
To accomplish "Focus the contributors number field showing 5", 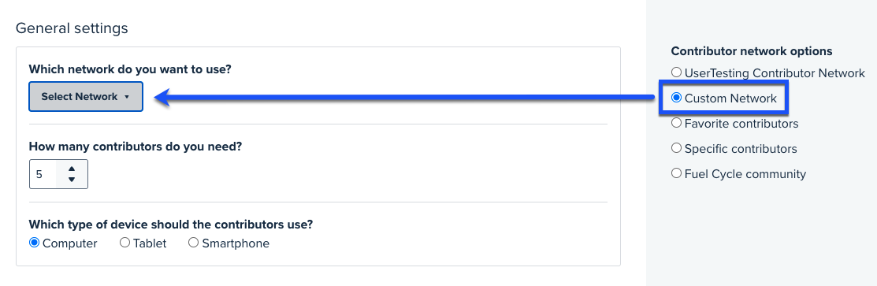I will pyautogui.click(x=43, y=175).
